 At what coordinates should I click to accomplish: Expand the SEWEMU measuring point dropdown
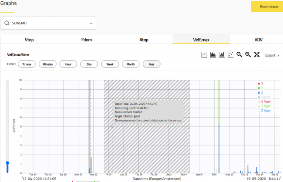pos(91,23)
